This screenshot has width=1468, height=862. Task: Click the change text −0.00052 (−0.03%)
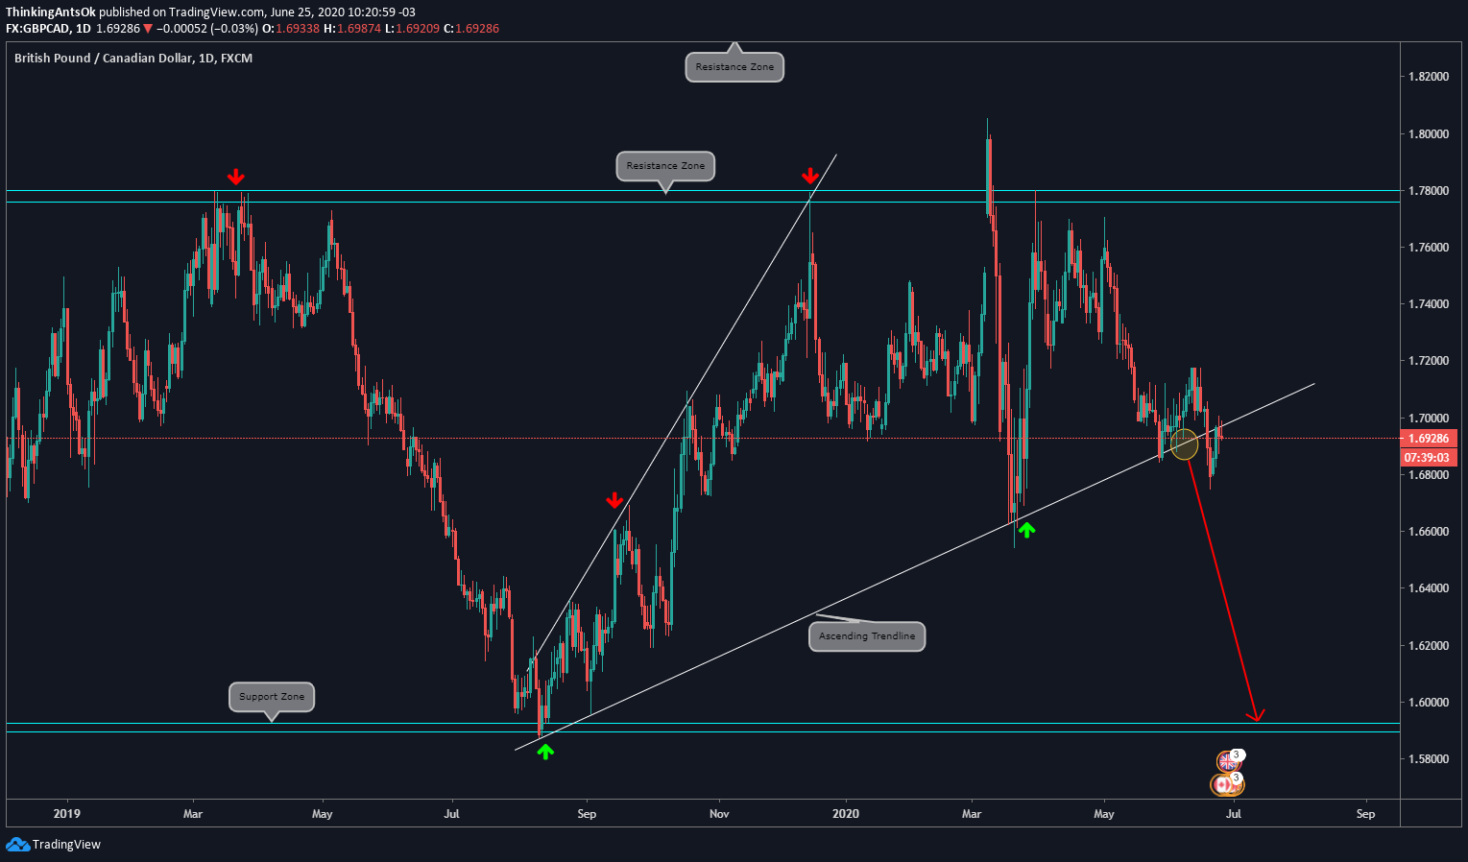tap(207, 29)
